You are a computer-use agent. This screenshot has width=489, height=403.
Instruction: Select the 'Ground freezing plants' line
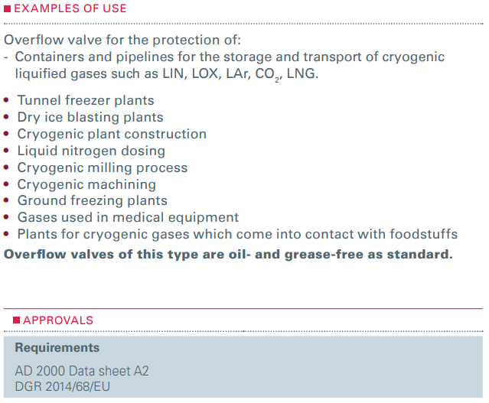click(93, 201)
